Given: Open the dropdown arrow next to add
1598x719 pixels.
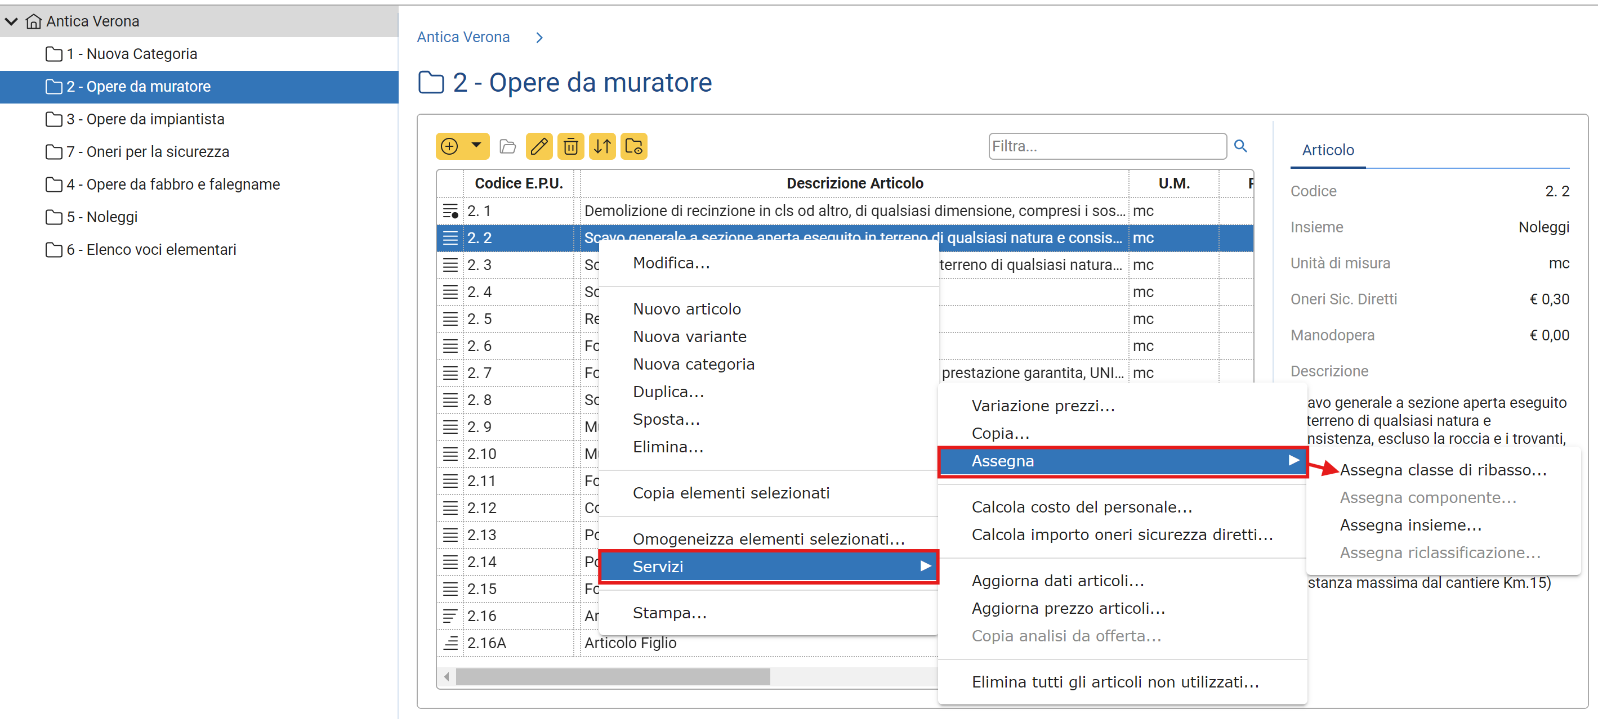Looking at the screenshot, I should (476, 146).
